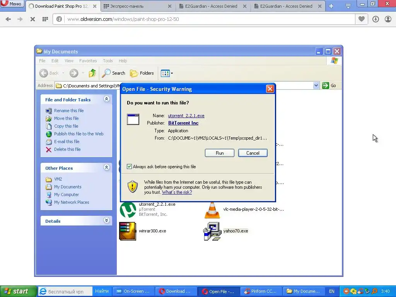Open the Opera account profile icon

(x=388, y=19)
